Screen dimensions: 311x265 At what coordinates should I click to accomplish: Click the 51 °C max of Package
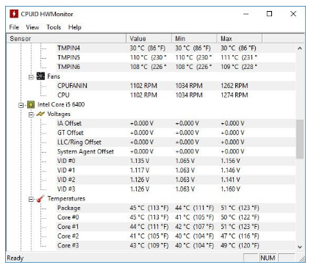(x=240, y=208)
